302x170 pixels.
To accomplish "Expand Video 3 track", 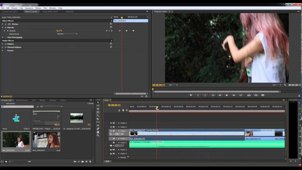I will point(119,123).
